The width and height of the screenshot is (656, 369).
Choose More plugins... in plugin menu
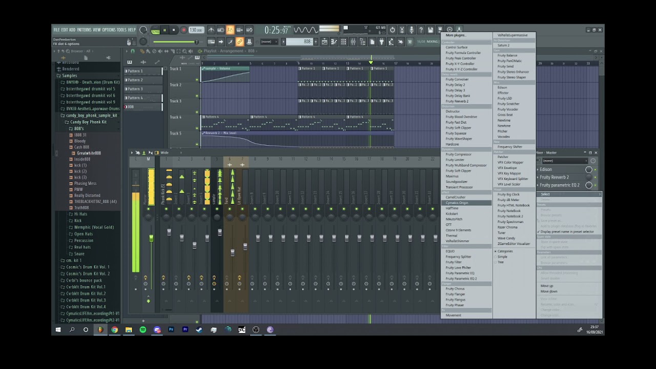tap(456, 35)
